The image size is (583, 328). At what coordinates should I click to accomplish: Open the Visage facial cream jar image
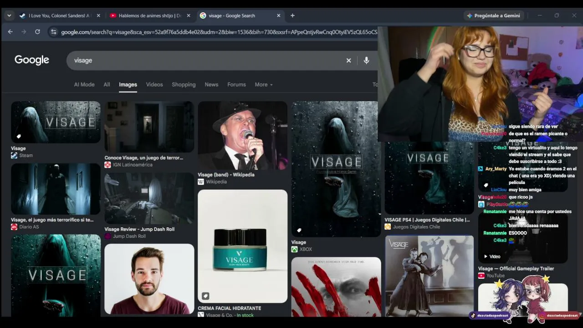point(242,246)
